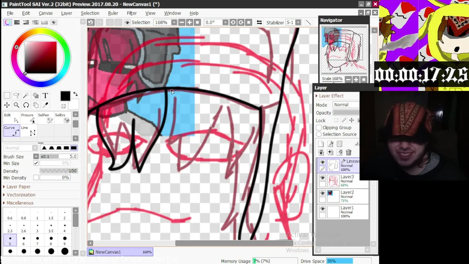Screen dimensions: 469x264
Task: Zoom out using the minus button
Action: pos(181,22)
